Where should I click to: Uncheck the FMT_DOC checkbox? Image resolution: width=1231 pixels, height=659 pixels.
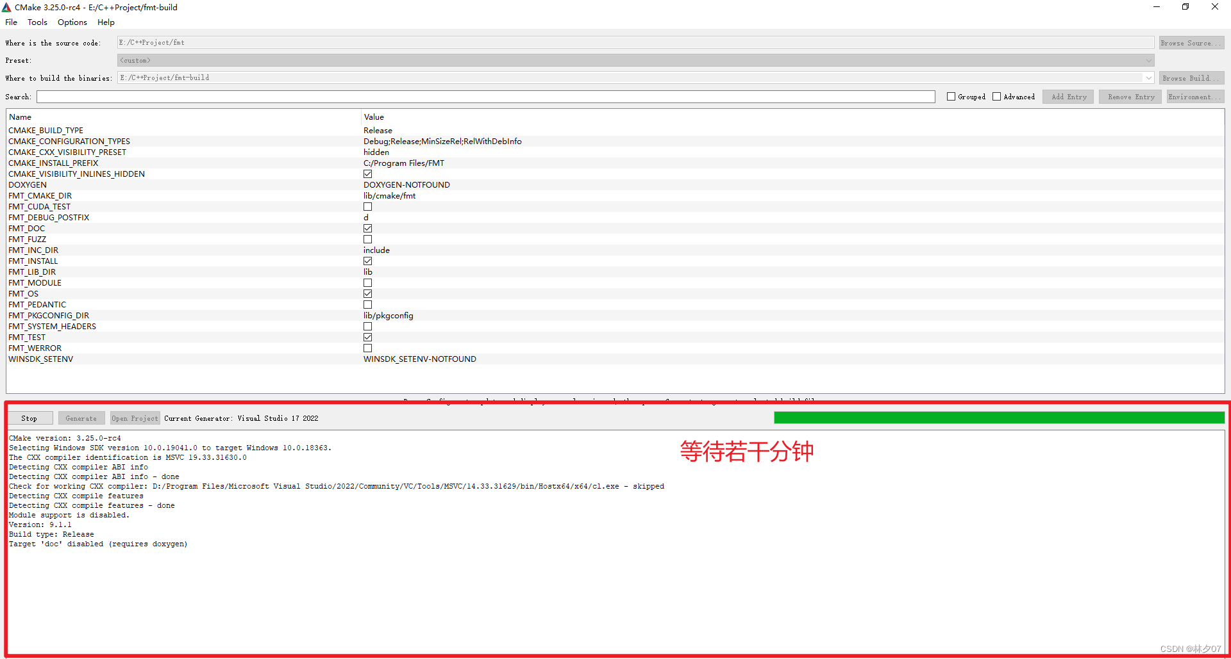(x=367, y=229)
